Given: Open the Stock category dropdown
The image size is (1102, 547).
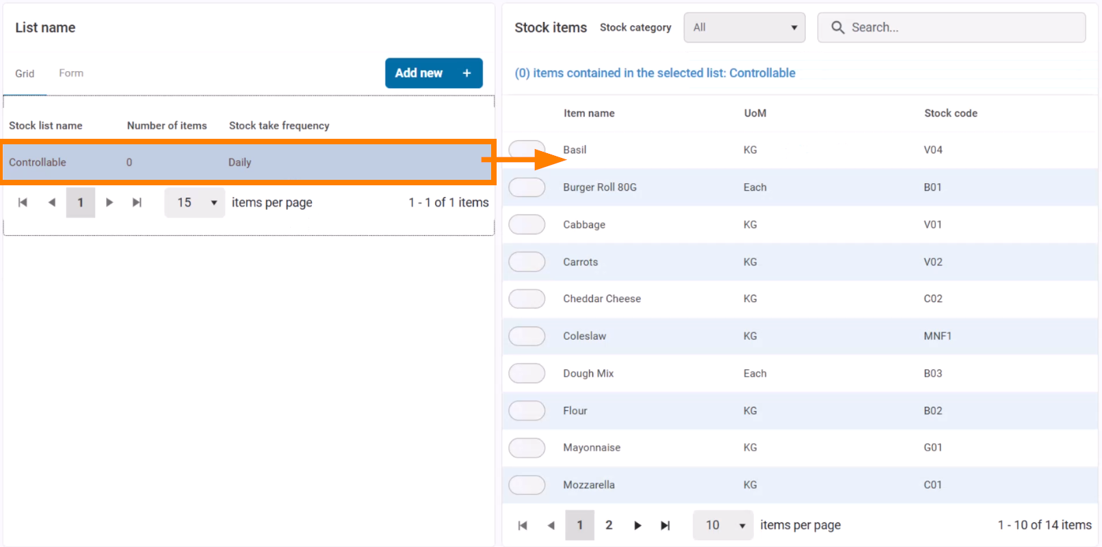Looking at the screenshot, I should pyautogui.click(x=744, y=27).
